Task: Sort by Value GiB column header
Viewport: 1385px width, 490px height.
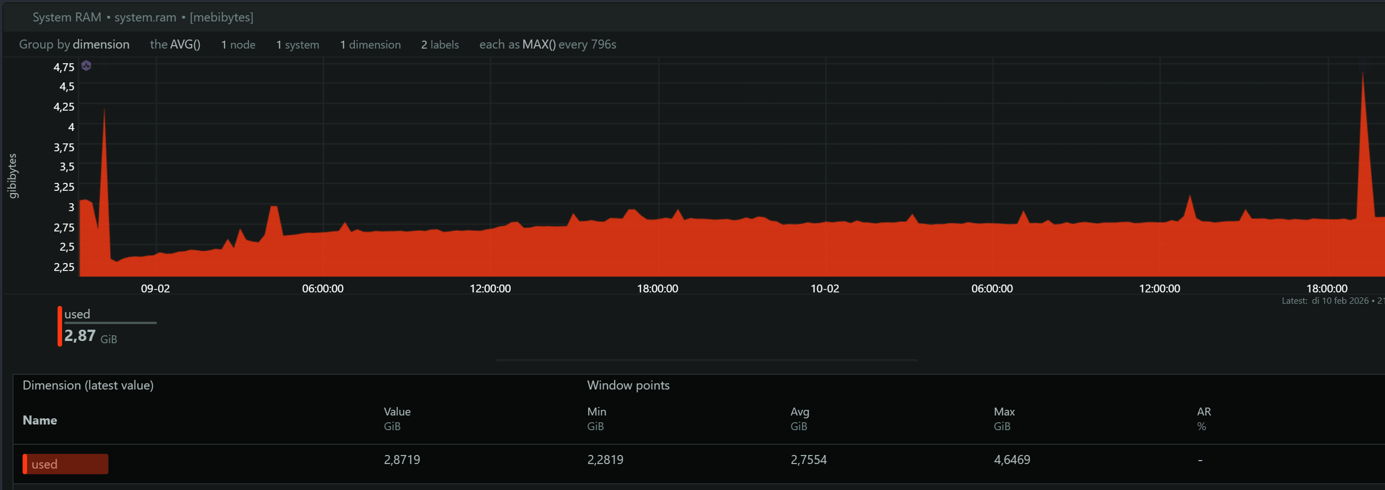Action: 397,418
